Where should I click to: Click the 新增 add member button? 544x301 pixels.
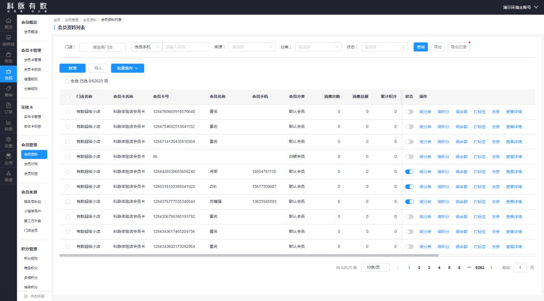pos(73,68)
